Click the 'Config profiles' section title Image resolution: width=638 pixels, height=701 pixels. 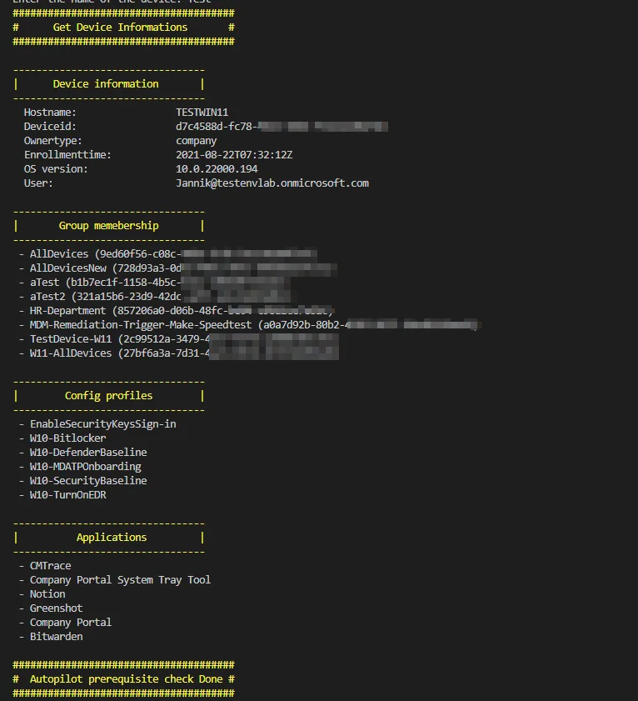coord(108,396)
